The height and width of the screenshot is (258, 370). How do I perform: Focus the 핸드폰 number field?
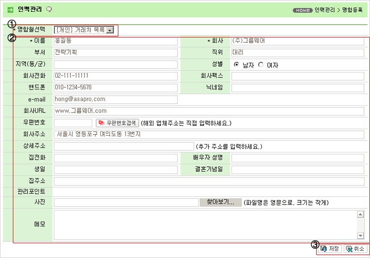[x=115, y=87]
